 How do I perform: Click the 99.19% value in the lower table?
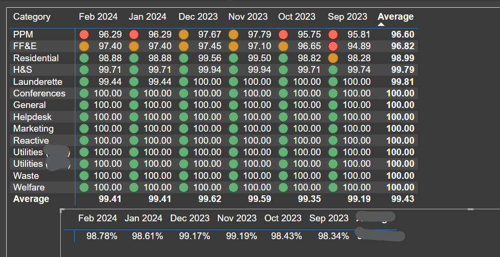242,236
